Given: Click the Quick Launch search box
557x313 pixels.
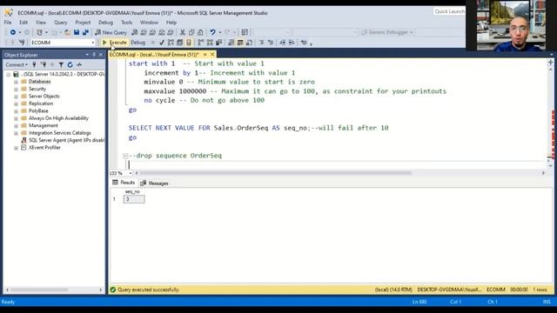Looking at the screenshot, I should (449, 11).
